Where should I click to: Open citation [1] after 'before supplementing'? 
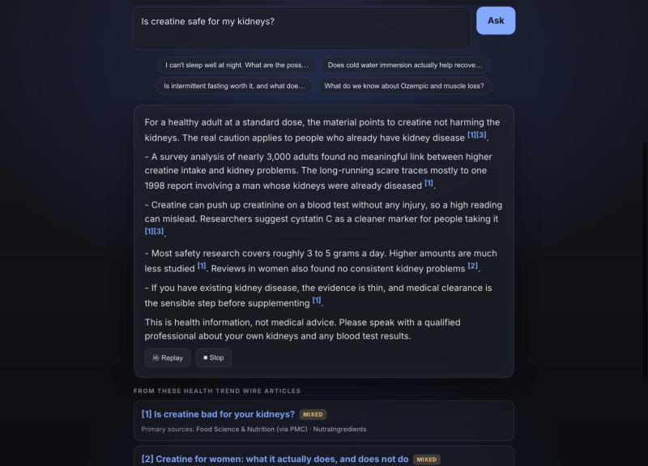point(317,300)
